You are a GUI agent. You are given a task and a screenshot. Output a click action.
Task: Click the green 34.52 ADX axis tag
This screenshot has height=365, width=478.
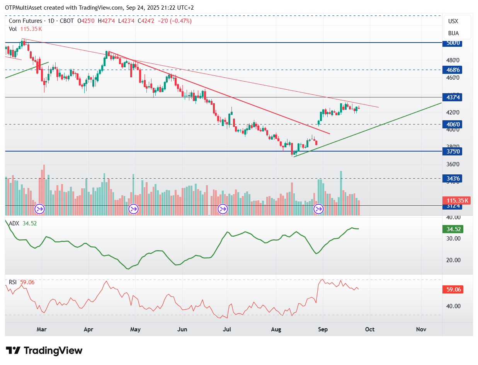(x=452, y=229)
